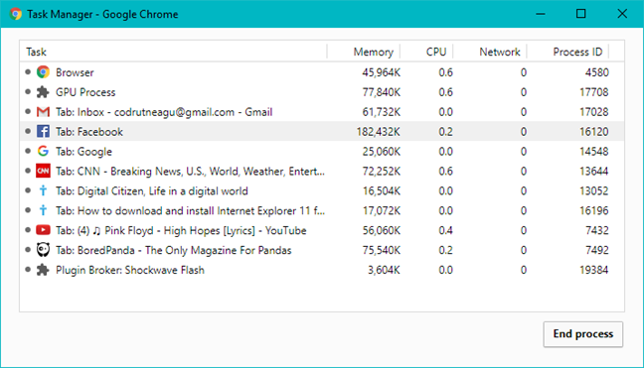Sort processes by the CPU column
Viewport: 644px width, 368px height.
click(x=427, y=52)
